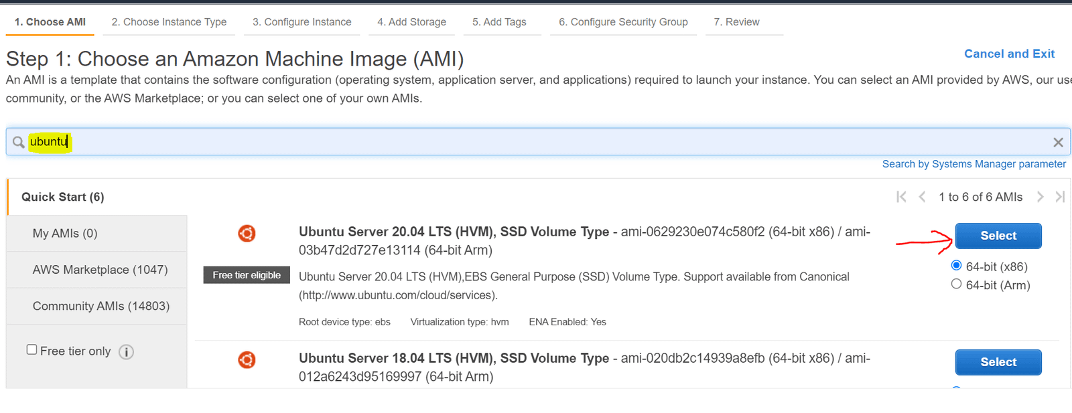Screen dimensions: 1072x413
Task: Open the 4. Add Storage tab
Action: pos(411,22)
